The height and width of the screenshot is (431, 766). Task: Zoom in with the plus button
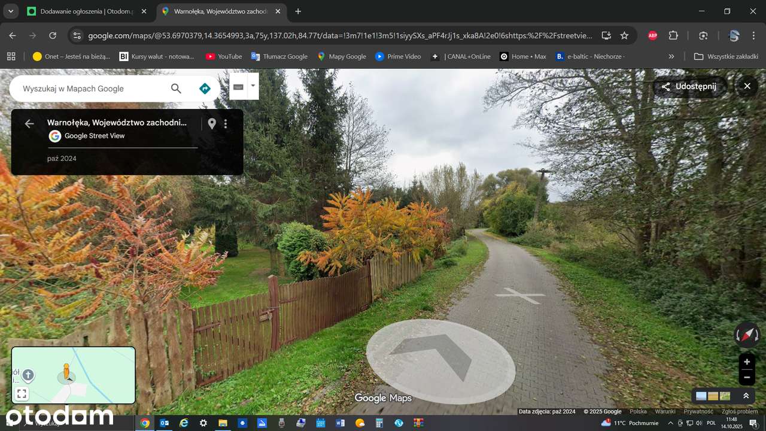[x=747, y=362]
